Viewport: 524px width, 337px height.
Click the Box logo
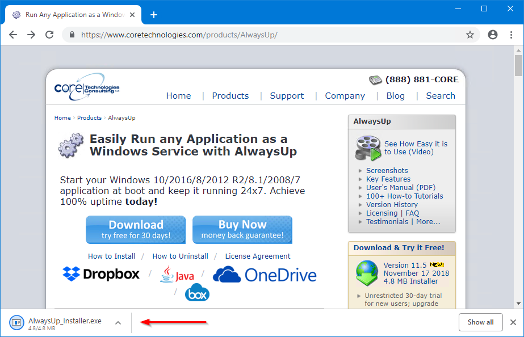click(197, 292)
